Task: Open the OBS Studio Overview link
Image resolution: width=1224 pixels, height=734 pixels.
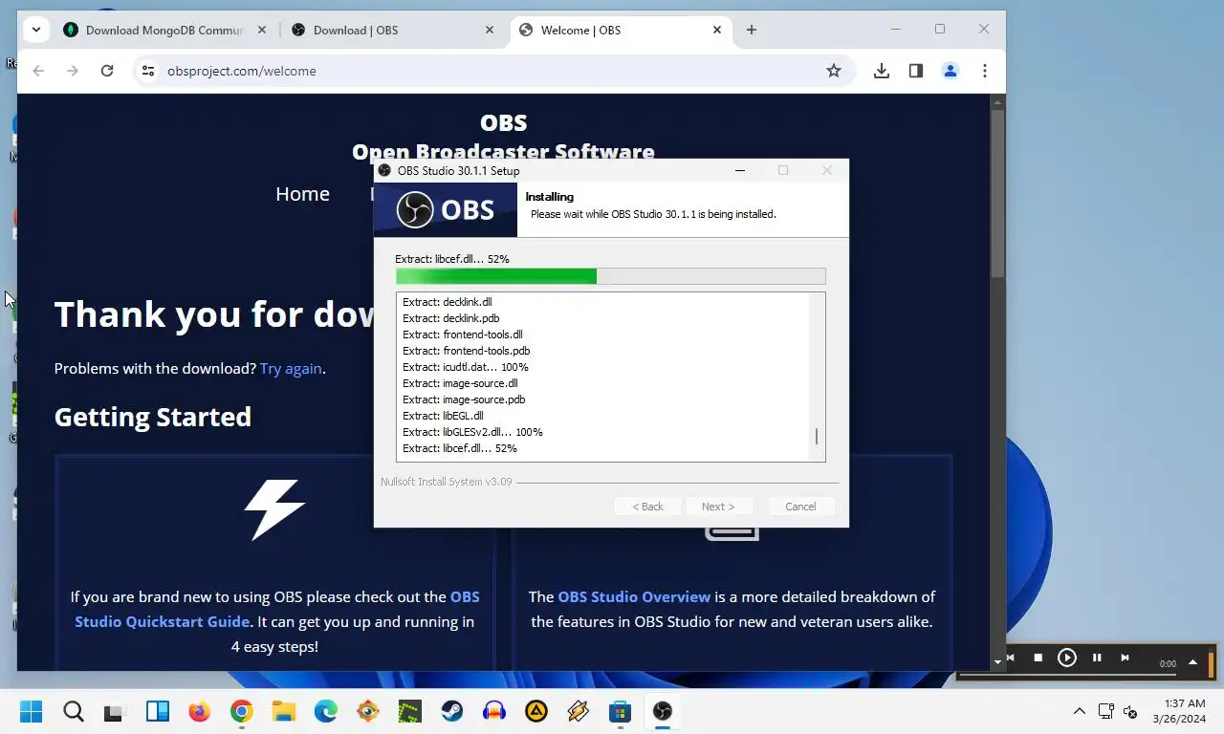Action: (634, 596)
